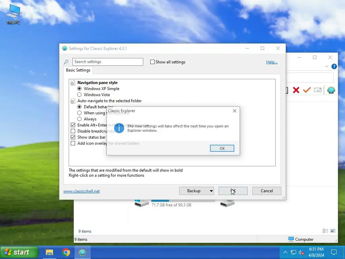Viewport: 345px width, 259px height.
Task: Click the blue help question mark icon
Action: (x=334, y=66)
